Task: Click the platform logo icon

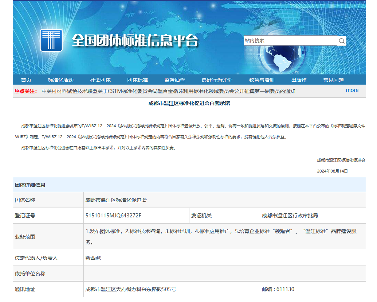Action: [51, 40]
